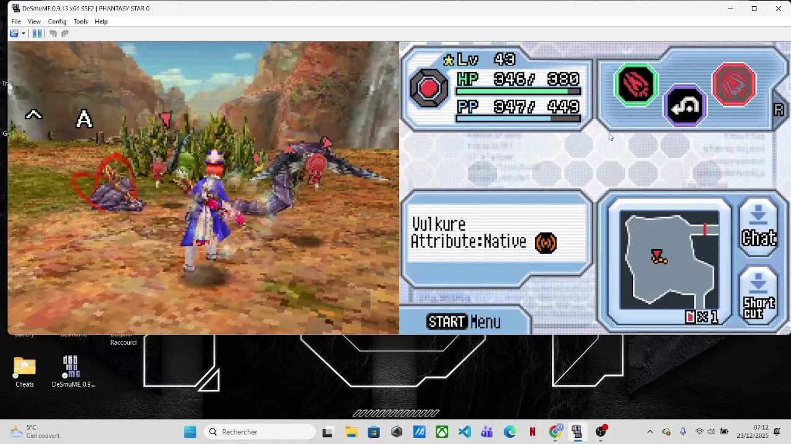Select the DeSmuME taskbar icon
The image size is (791, 444).
577,432
